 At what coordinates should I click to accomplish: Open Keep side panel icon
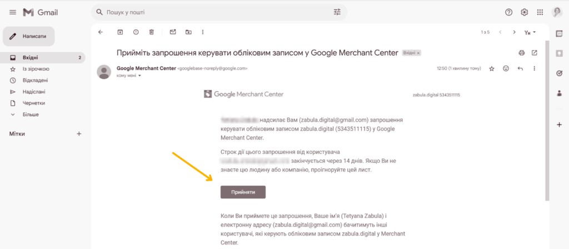pyautogui.click(x=559, y=53)
